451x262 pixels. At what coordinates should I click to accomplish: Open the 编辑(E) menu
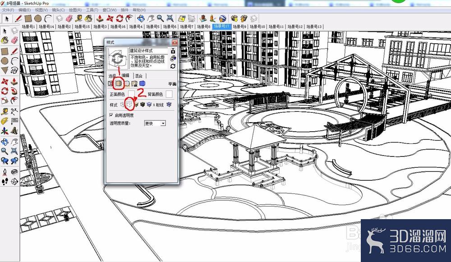pos(25,10)
